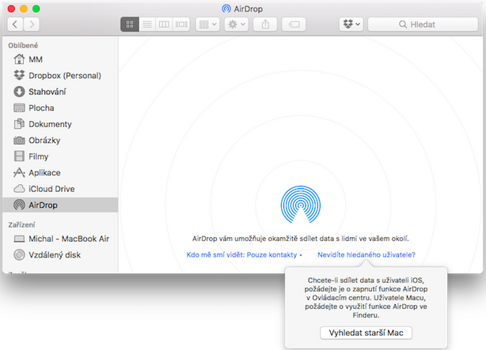Click the Share toolbar button

tap(265, 24)
